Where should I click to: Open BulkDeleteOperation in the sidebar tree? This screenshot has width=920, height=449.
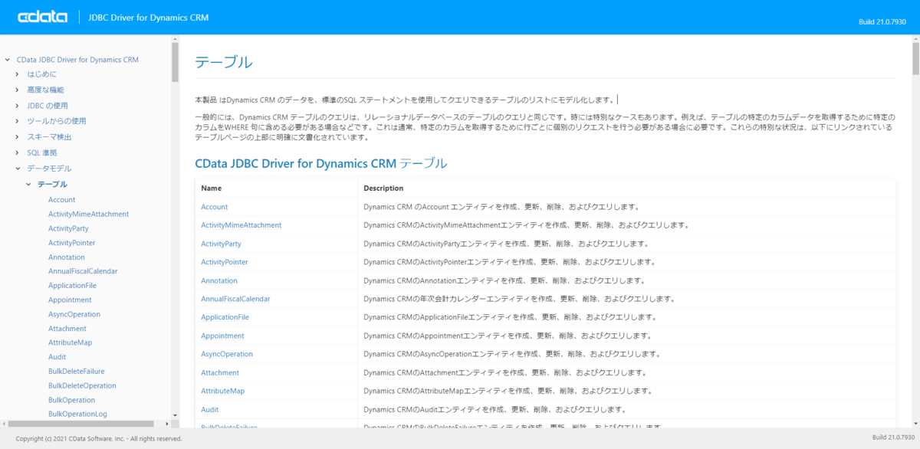click(x=82, y=385)
